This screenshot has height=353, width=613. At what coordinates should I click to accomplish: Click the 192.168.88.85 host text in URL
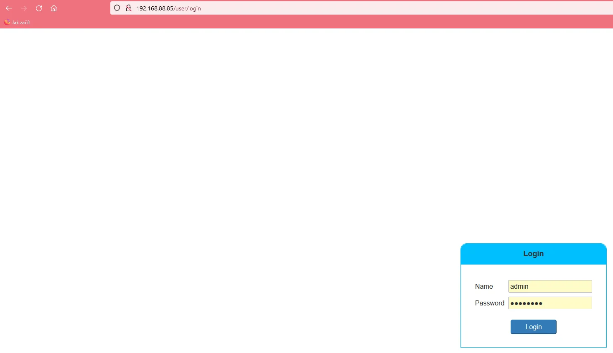[155, 8]
